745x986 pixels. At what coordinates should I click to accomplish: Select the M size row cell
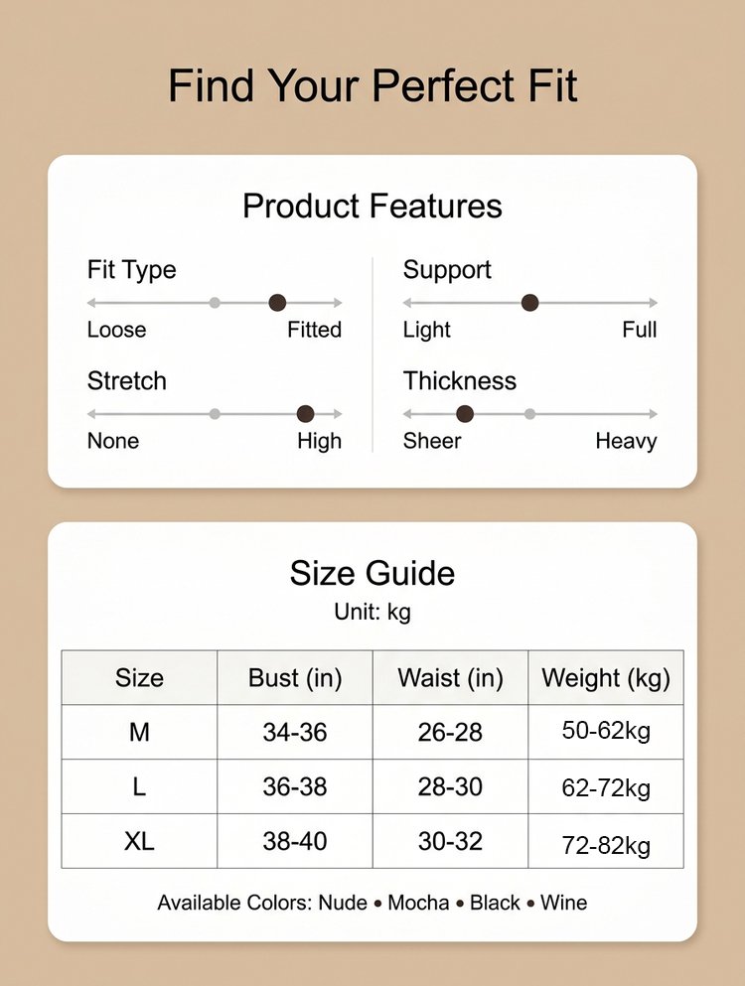click(139, 733)
